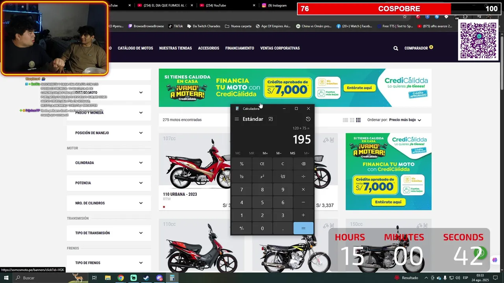Switch to two-column grid view icon
Viewport: 504px width, 283px height.
click(x=352, y=120)
